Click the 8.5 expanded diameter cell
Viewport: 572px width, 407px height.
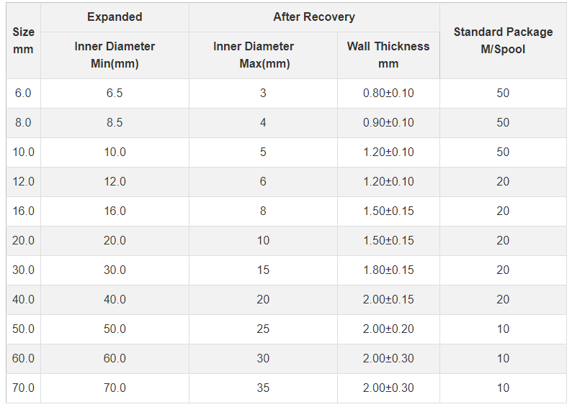pyautogui.click(x=115, y=123)
